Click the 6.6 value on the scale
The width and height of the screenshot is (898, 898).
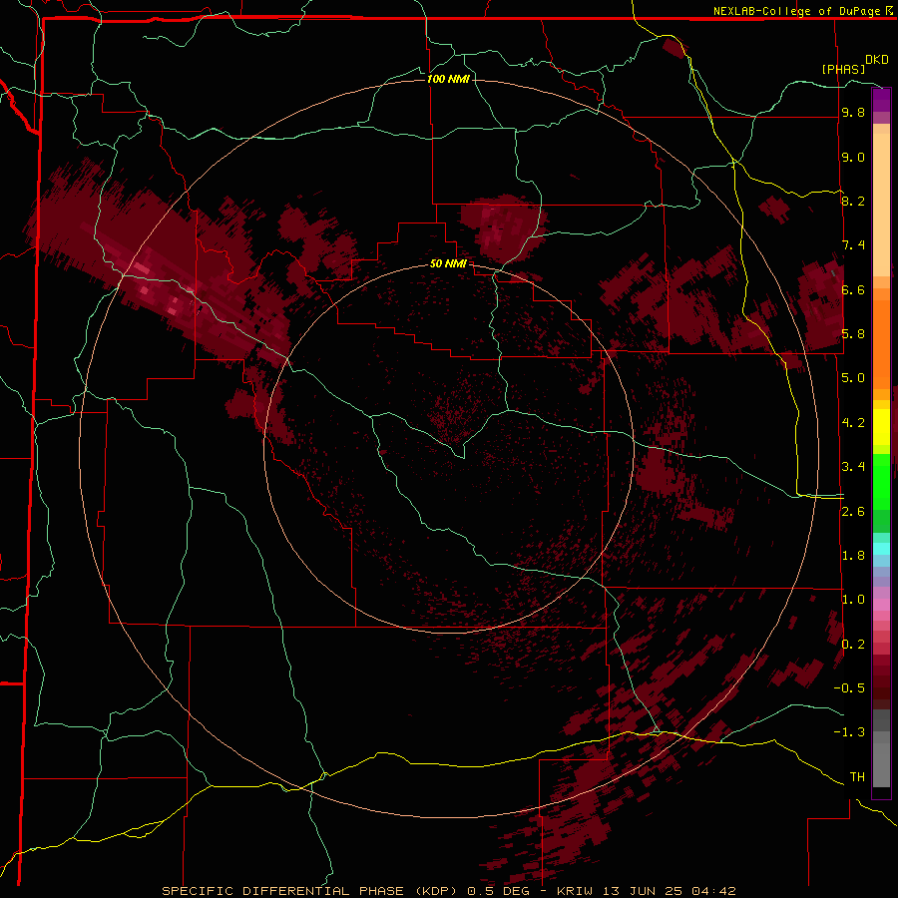853,289
